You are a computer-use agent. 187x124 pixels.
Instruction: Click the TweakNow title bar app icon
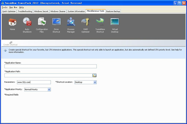[x=2, y=3]
